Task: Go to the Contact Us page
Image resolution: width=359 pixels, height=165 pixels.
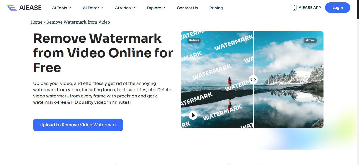Action: pyautogui.click(x=187, y=8)
